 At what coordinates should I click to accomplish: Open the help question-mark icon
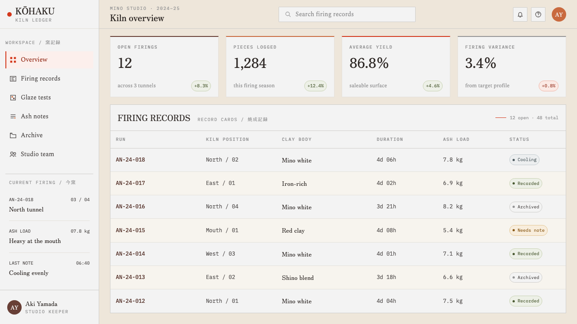[538, 14]
